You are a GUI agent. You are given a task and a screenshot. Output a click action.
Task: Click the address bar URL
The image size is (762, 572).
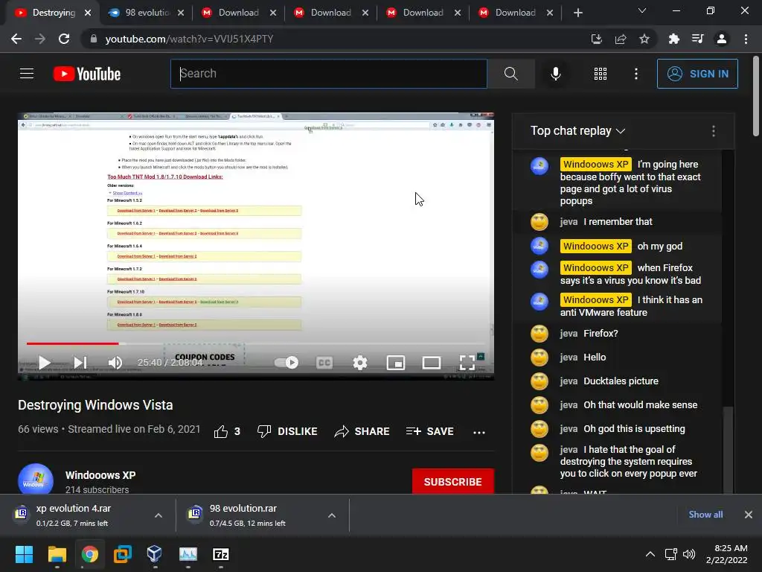point(190,39)
